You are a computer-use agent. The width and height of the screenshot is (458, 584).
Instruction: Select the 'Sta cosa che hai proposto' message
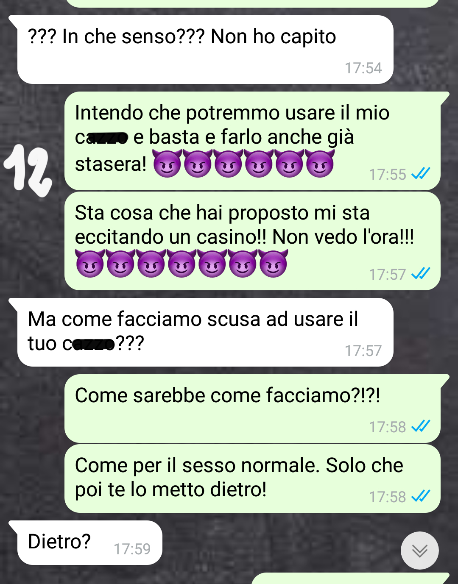(252, 241)
